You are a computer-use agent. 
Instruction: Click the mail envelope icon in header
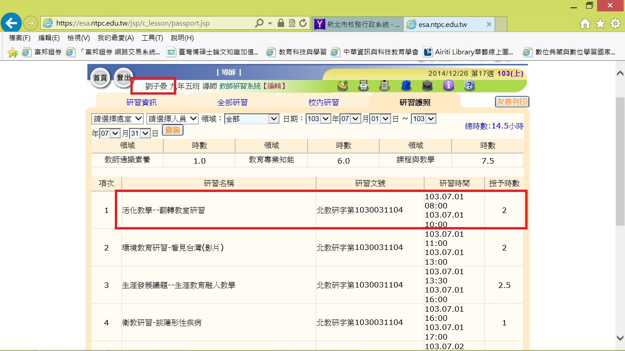tap(343, 85)
